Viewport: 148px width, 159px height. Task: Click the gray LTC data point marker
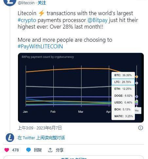[x=137, y=83]
